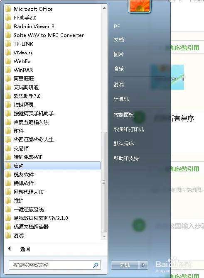Click the scroll up arrow in programs list
The width and height of the screenshot is (204, 278).
click(x=104, y=8)
